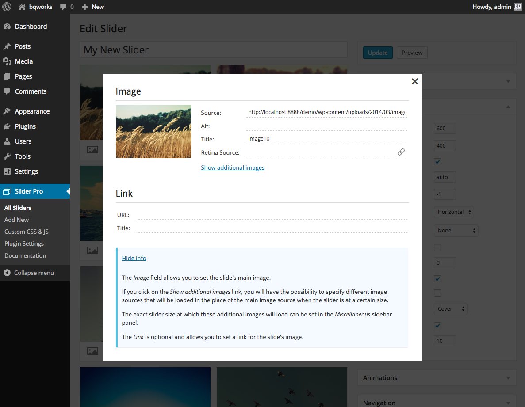525x407 pixels.
Task: Click the Preview button
Action: [x=412, y=53]
